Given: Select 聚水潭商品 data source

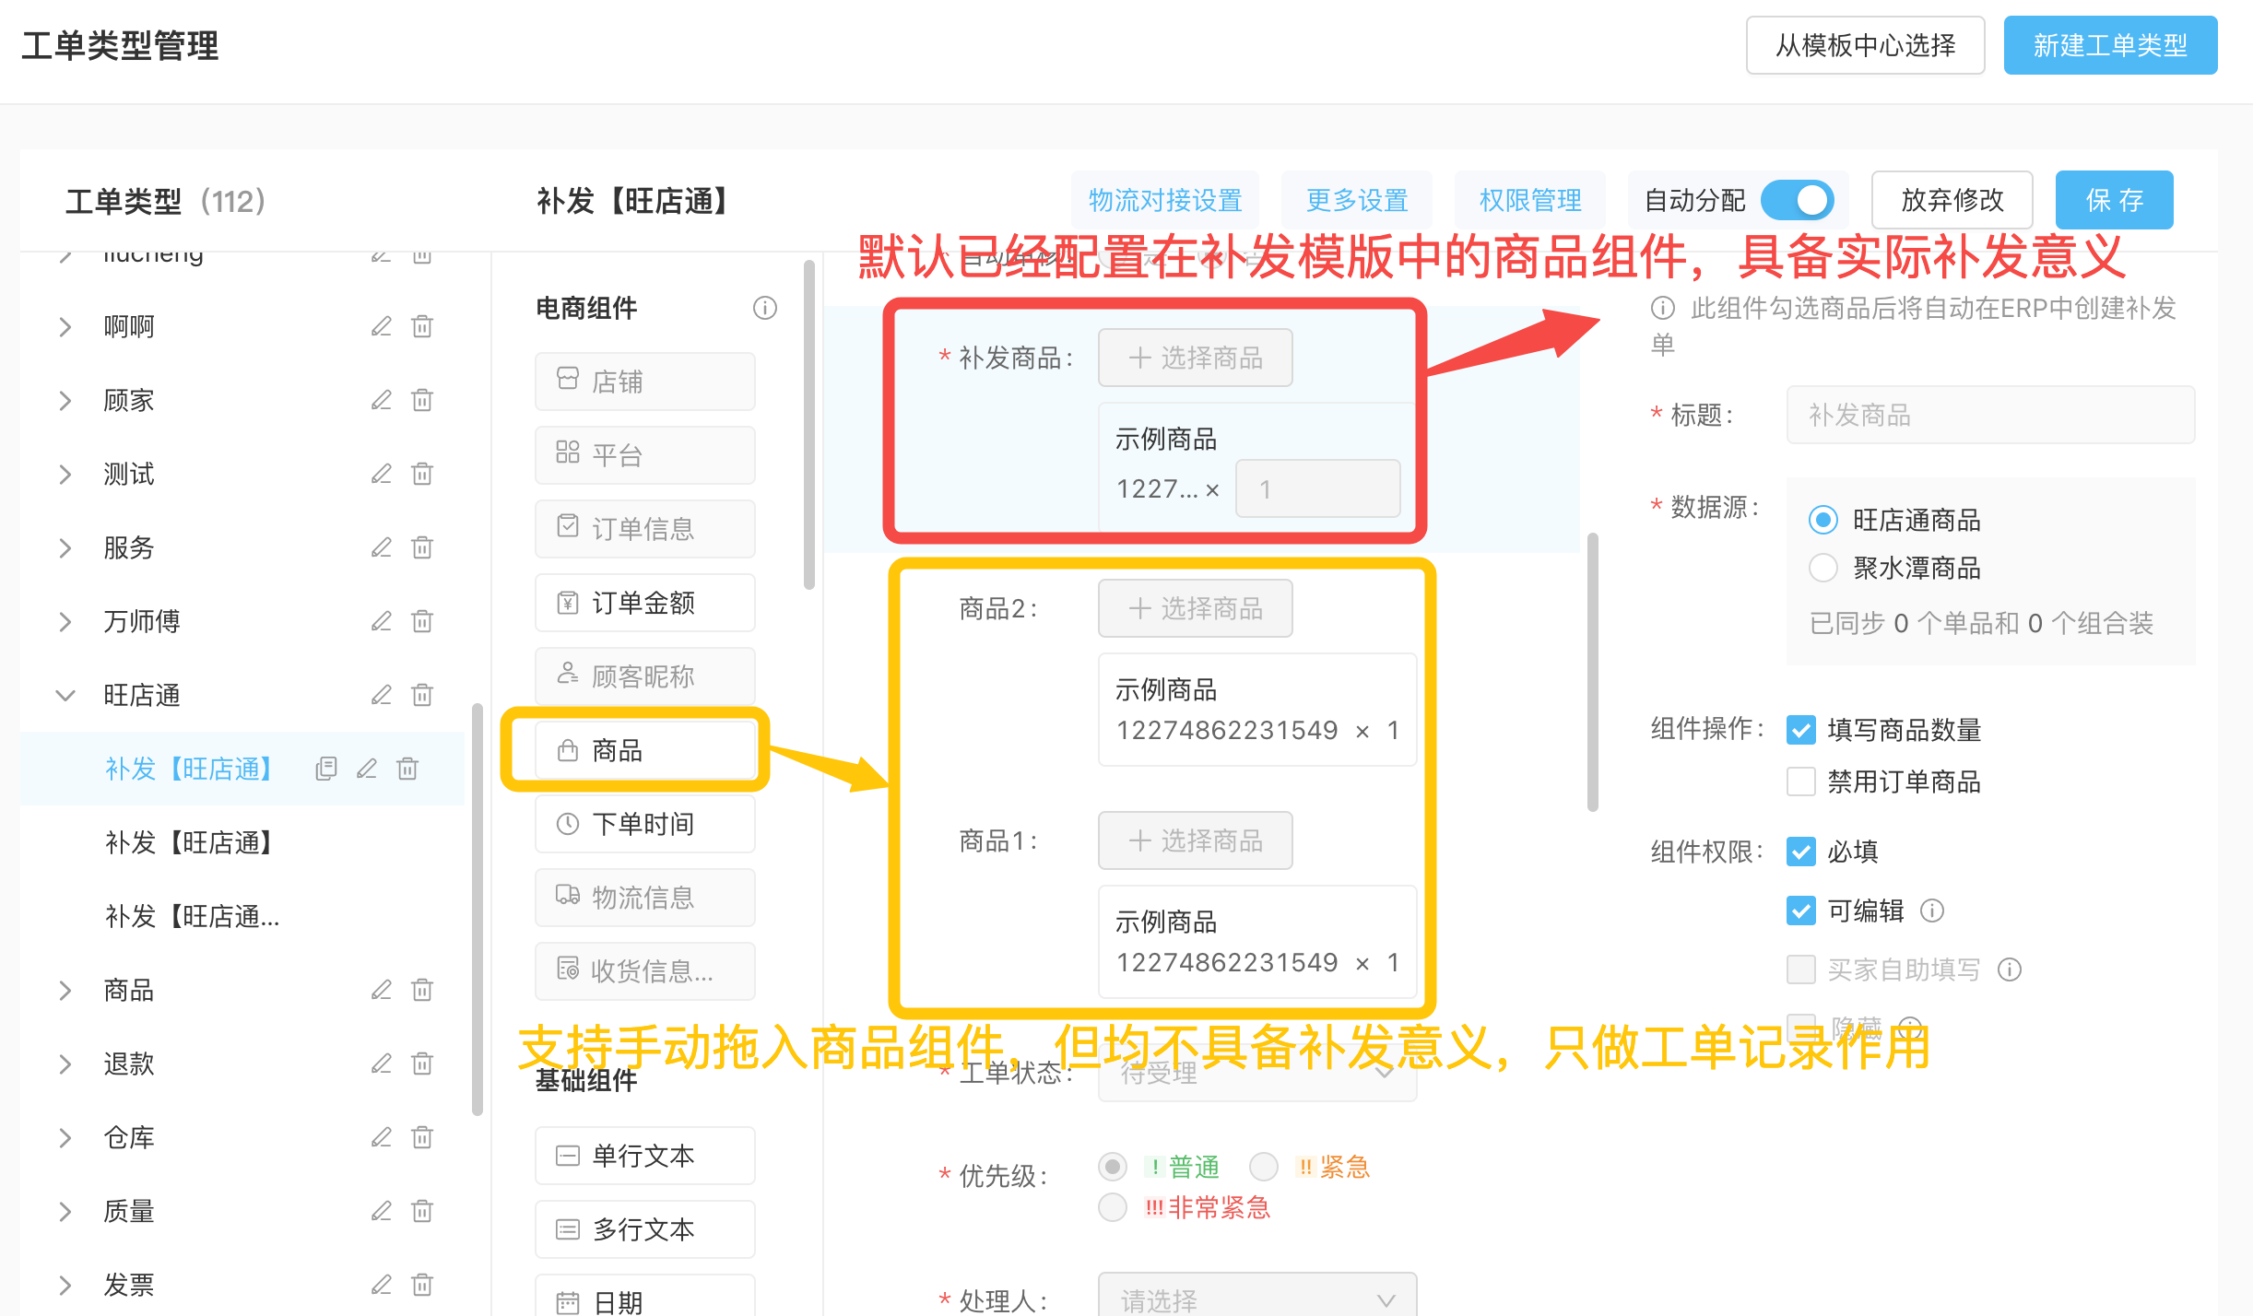Looking at the screenshot, I should (x=1822, y=568).
